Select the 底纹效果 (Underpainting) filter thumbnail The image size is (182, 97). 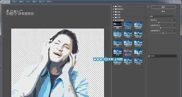[x=117, y=33]
